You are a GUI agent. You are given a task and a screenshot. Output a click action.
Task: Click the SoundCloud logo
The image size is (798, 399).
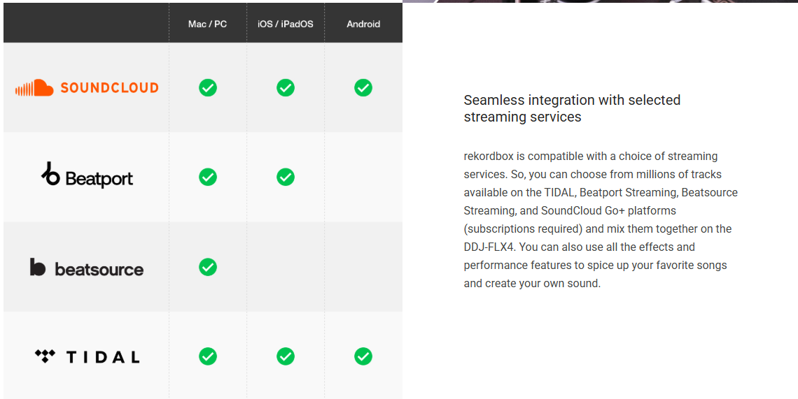point(87,88)
